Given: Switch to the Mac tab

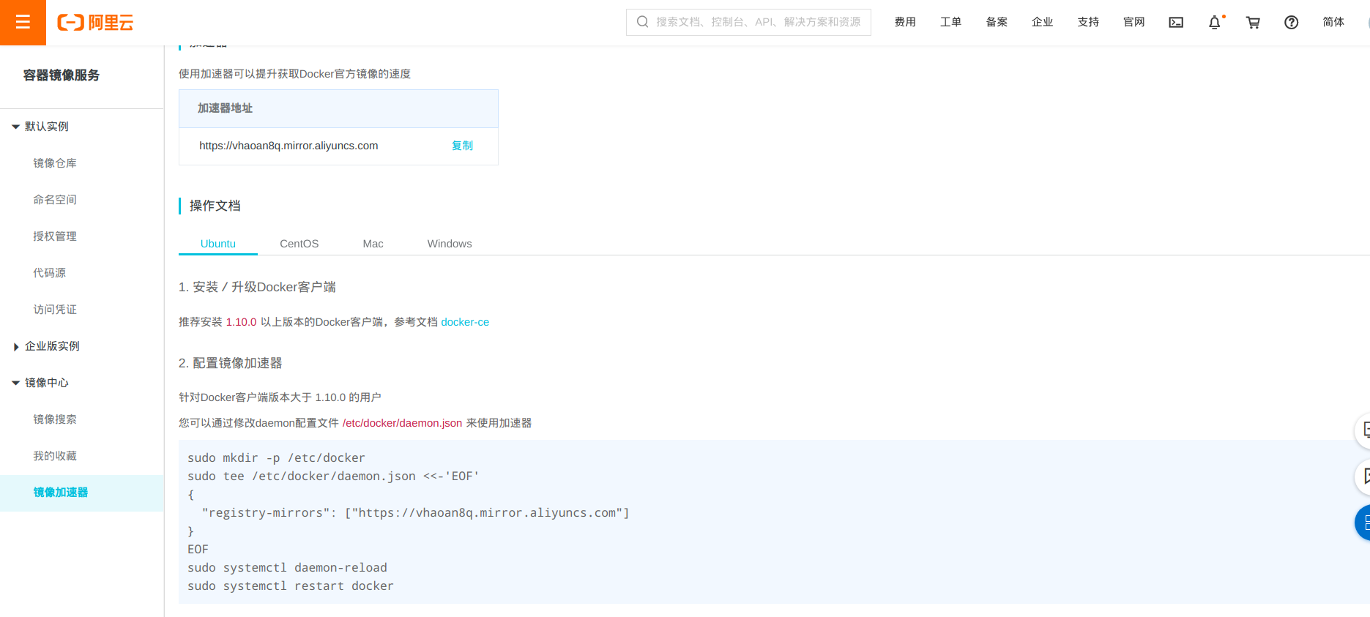Looking at the screenshot, I should (x=373, y=244).
